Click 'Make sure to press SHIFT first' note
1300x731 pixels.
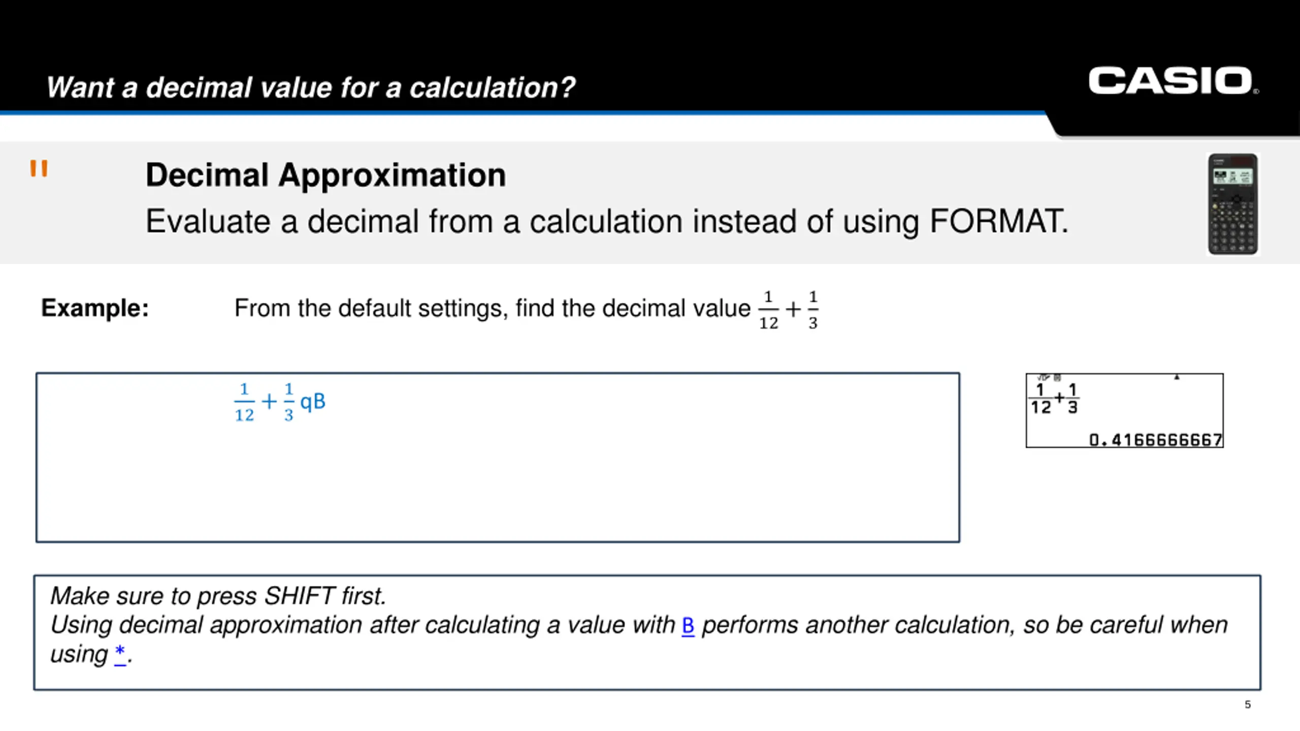coord(218,596)
